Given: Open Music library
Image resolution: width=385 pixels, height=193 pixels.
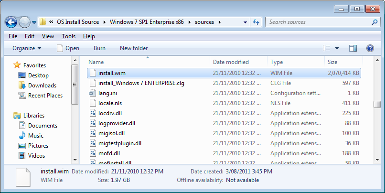Looking at the screenshot, I should (36, 136).
